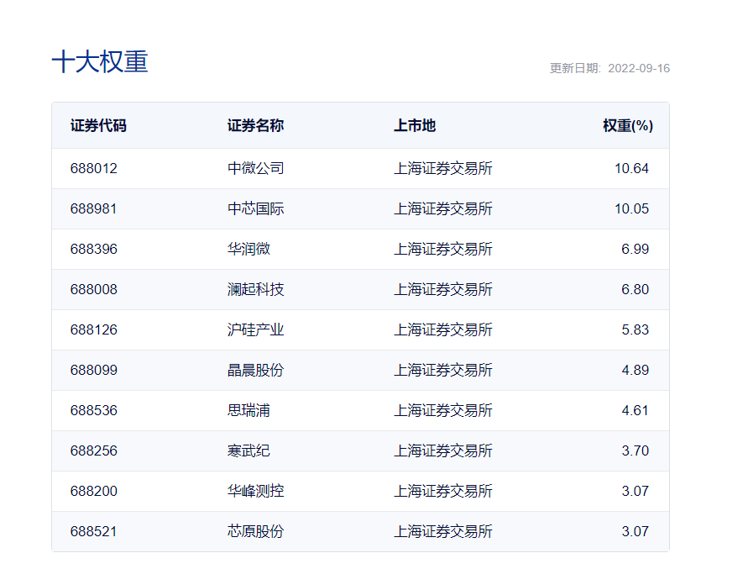Click the 10.64 weight value
748x569 pixels.
pyautogui.click(x=631, y=168)
